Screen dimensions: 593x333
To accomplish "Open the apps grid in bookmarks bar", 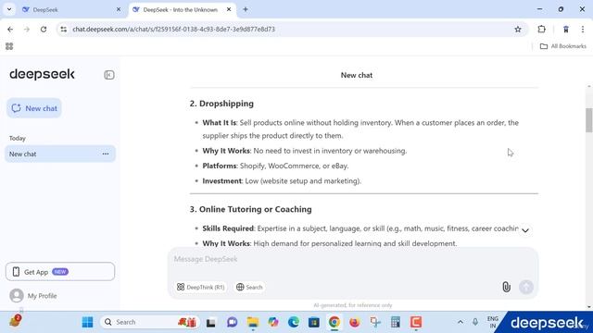I will pos(9,46).
